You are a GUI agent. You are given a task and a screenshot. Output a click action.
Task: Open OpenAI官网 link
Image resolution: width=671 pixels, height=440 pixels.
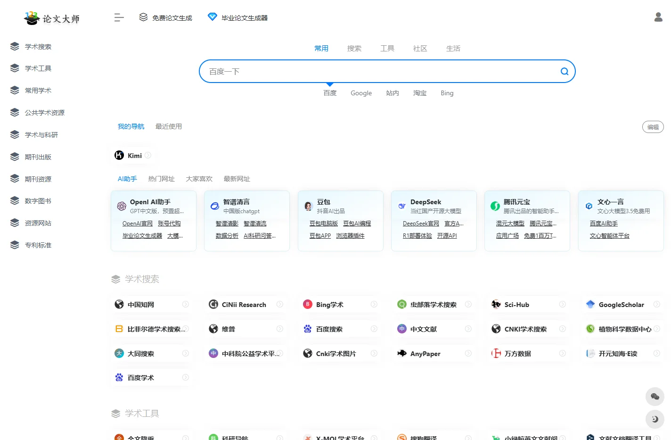(x=138, y=224)
